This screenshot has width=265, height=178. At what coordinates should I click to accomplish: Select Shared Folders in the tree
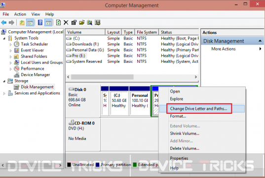34,56
